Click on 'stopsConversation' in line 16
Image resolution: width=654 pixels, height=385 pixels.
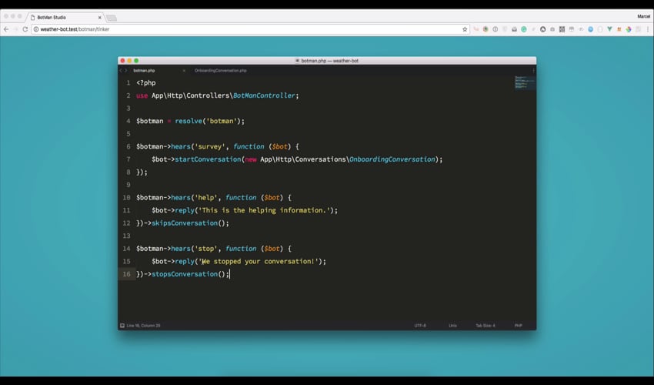(x=185, y=274)
